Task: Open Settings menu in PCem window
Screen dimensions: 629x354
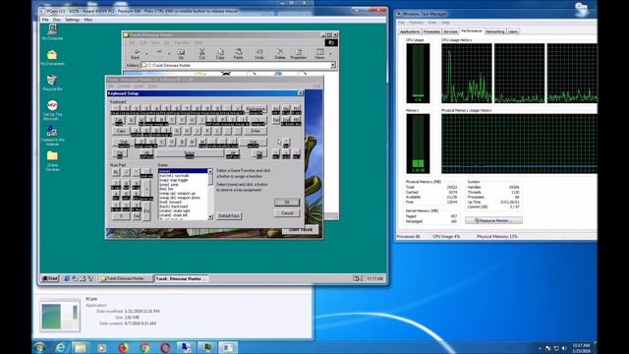Action: [x=72, y=20]
